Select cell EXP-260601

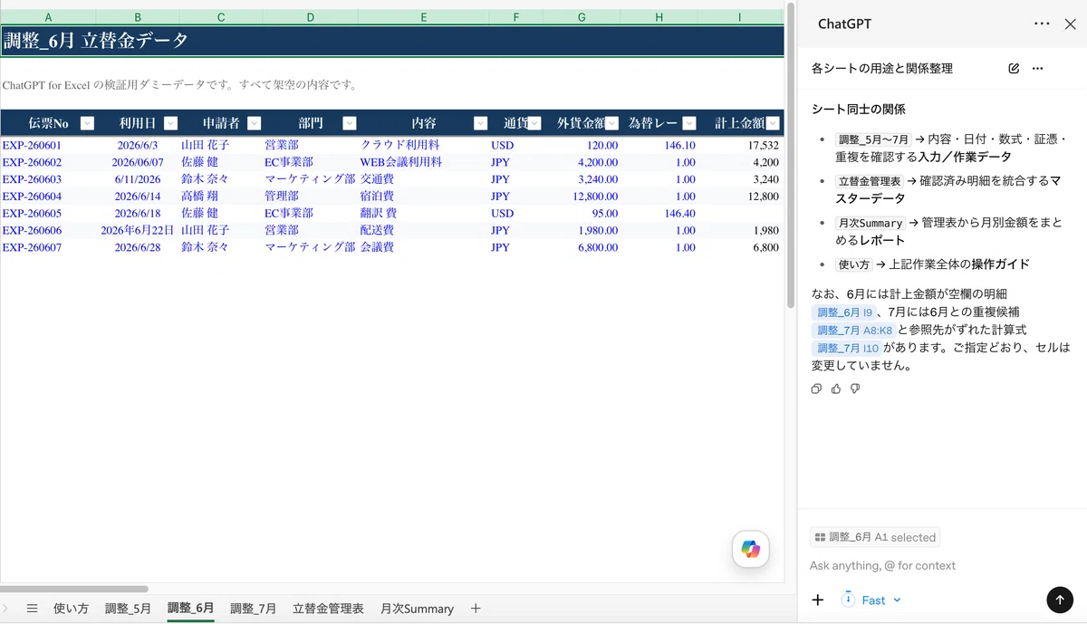[x=48, y=145]
